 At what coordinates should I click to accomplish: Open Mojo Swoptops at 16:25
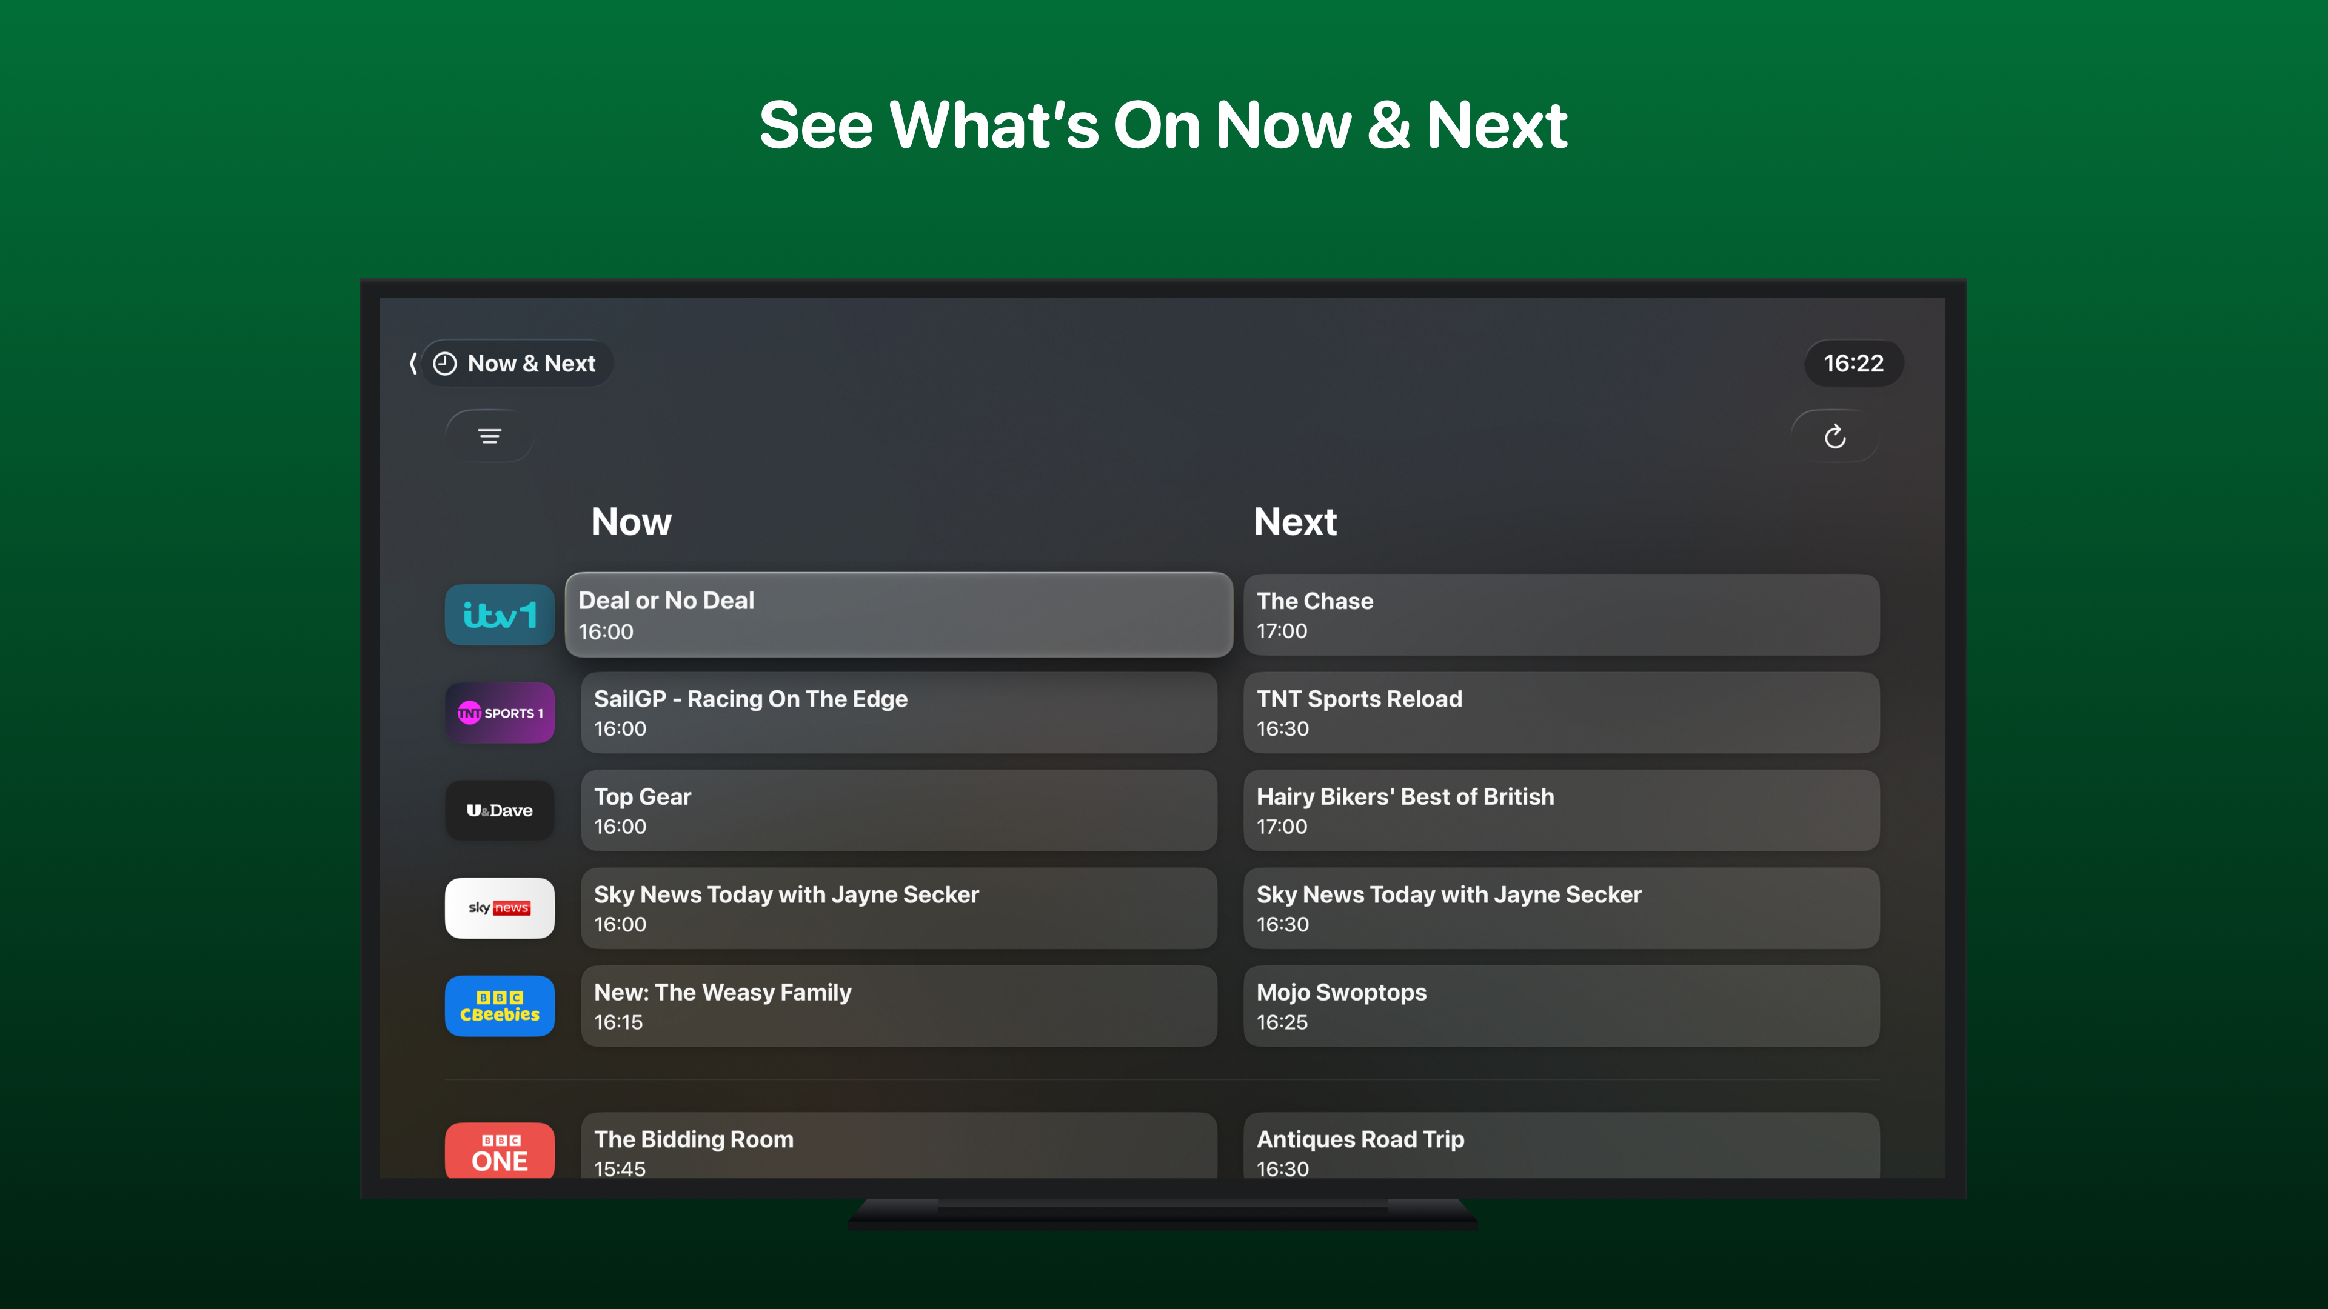[x=1560, y=1005]
